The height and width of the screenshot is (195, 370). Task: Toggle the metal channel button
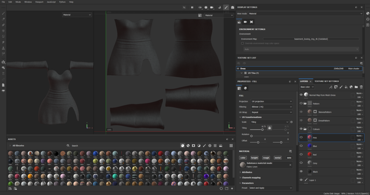tap(278, 158)
